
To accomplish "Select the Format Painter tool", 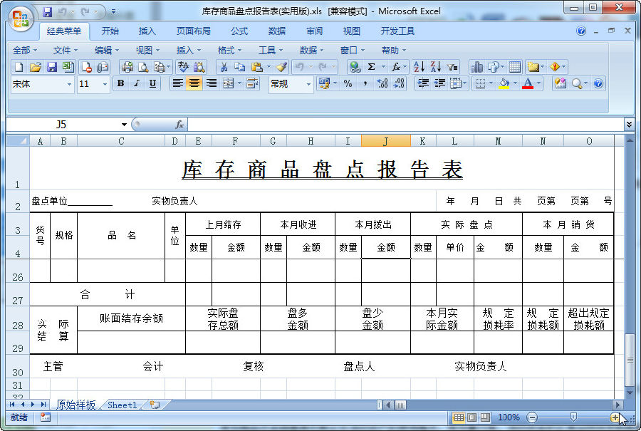I will pyautogui.click(x=282, y=66).
